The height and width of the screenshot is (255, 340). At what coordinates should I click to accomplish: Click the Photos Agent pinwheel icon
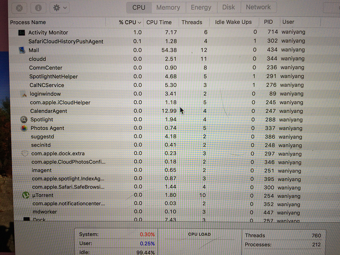[24, 128]
